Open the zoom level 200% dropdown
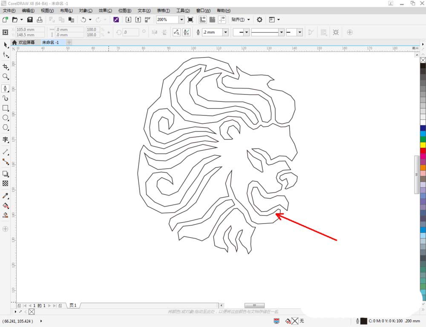426x327 pixels. coord(181,20)
